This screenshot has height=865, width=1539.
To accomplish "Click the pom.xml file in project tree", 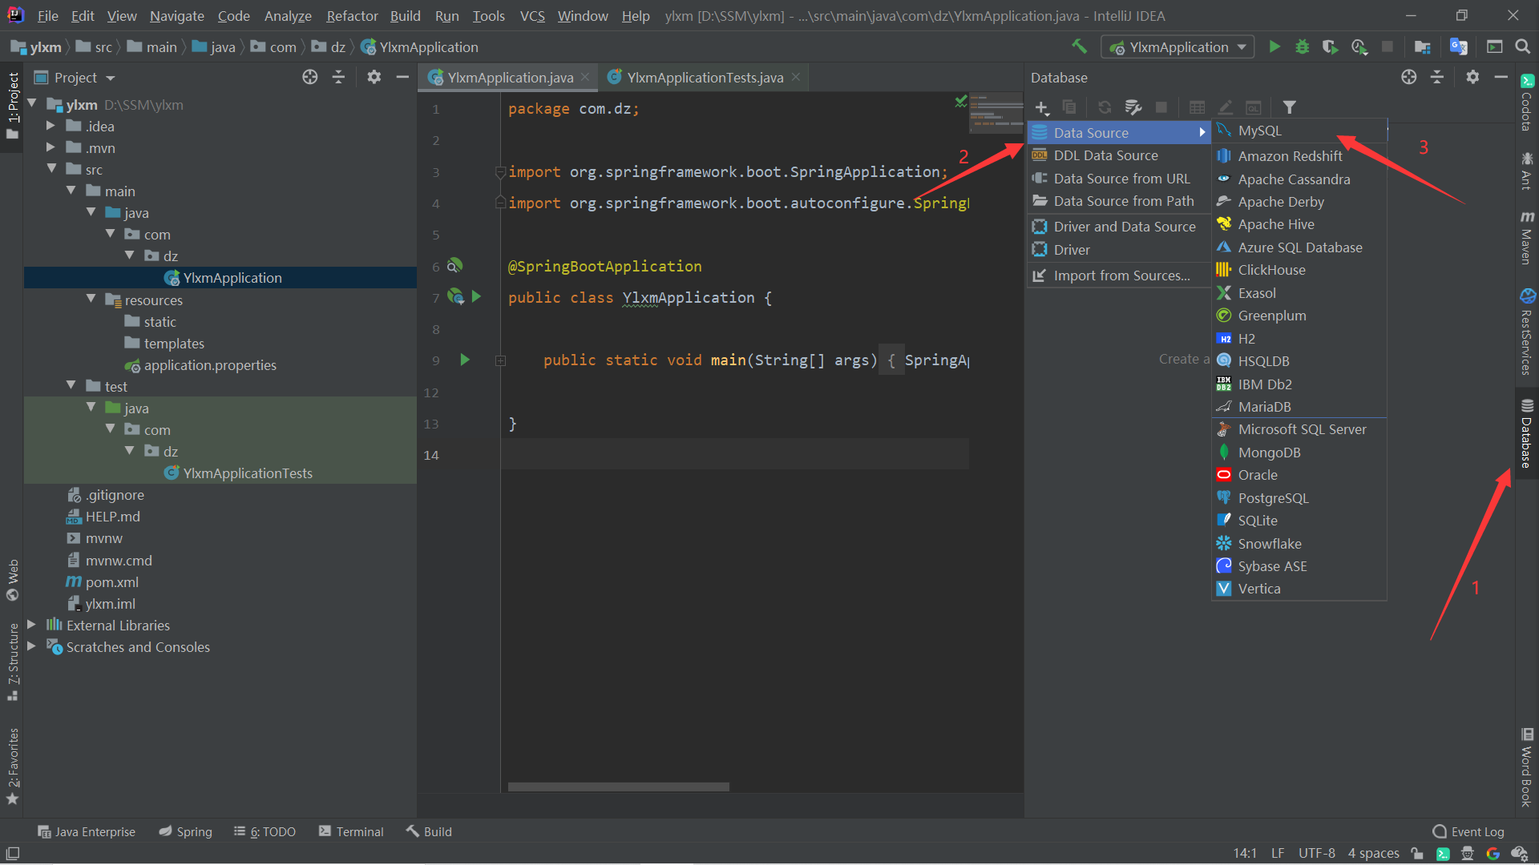I will pyautogui.click(x=112, y=581).
